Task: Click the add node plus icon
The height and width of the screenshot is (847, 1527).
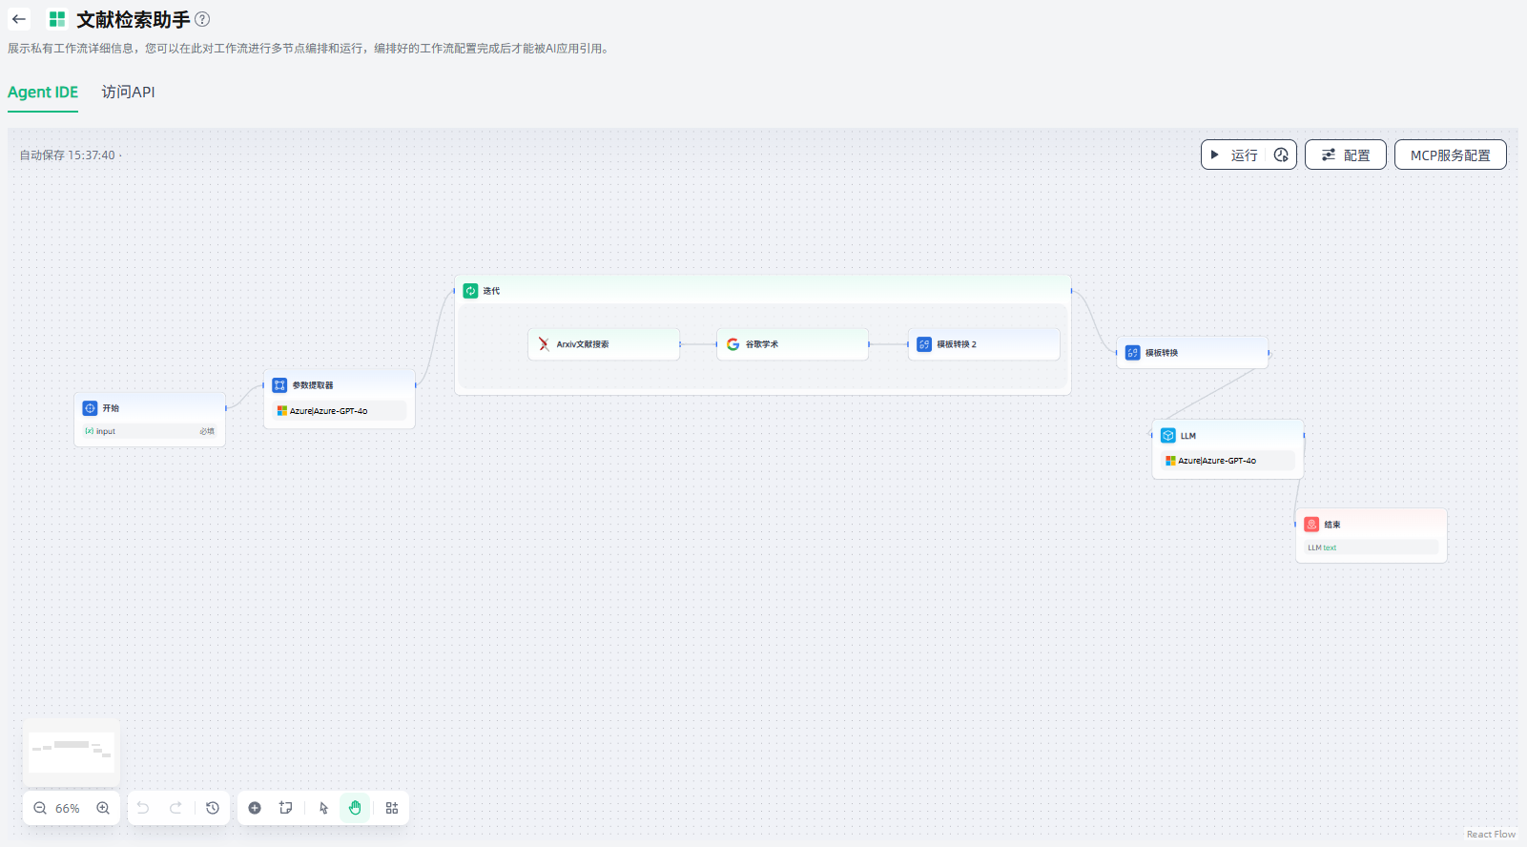Action: click(255, 808)
